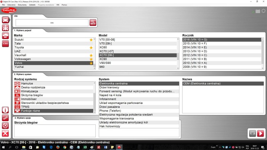Open Chrome from the taskbar

pos(64,147)
